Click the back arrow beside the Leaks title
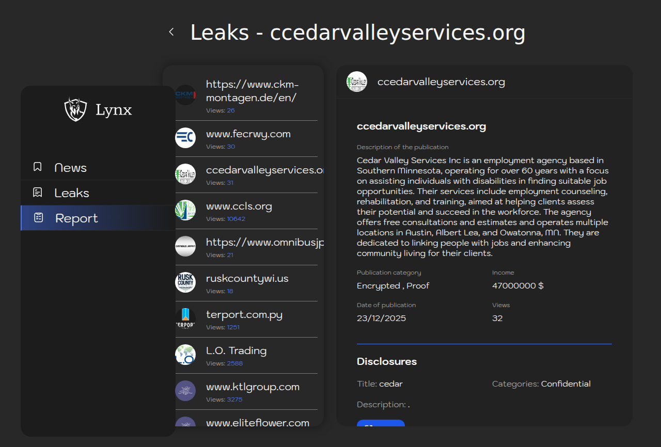The width and height of the screenshot is (661, 447). click(171, 32)
